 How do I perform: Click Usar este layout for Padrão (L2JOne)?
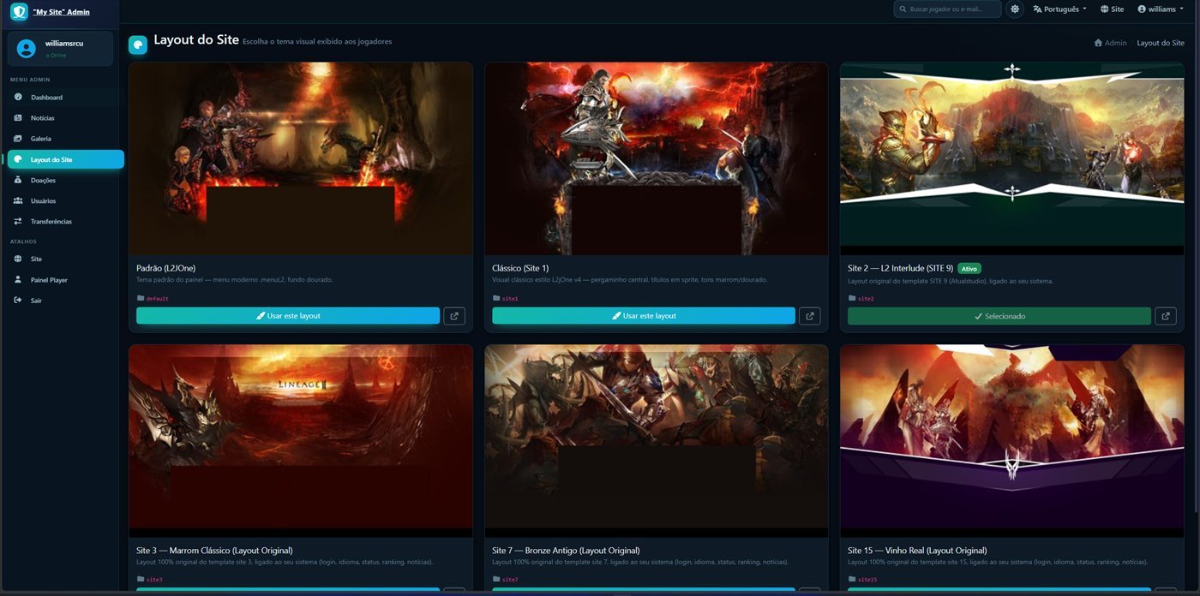pyautogui.click(x=288, y=316)
